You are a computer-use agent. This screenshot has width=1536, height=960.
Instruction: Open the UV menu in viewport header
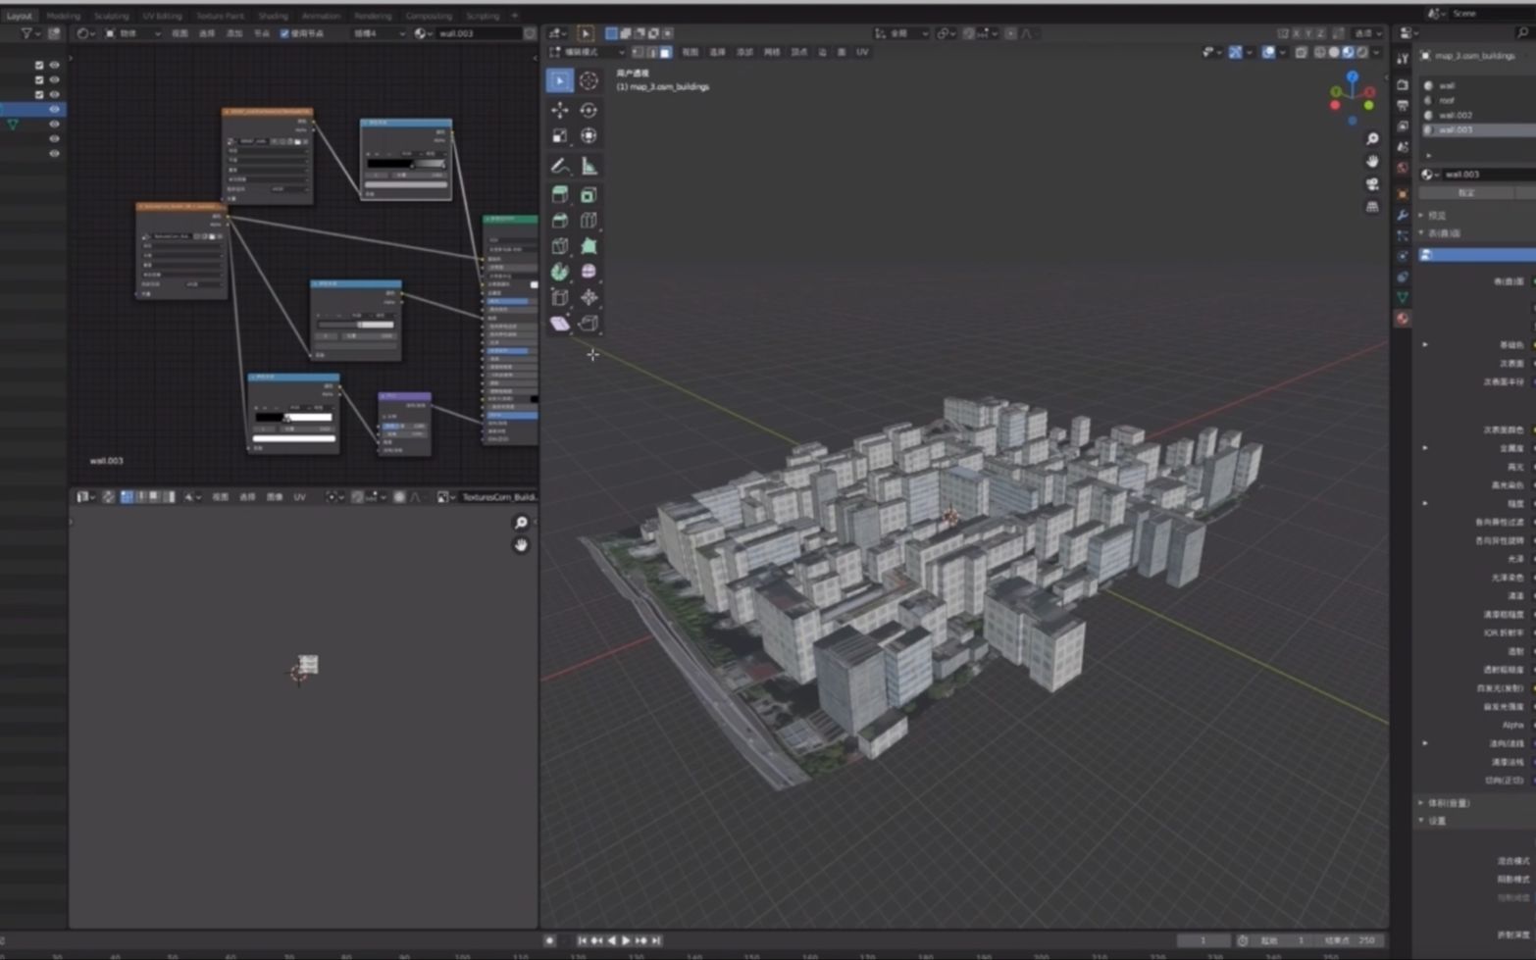tap(862, 52)
